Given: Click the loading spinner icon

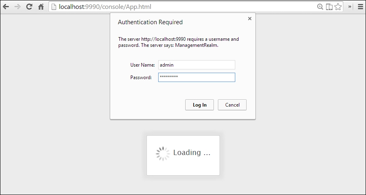Looking at the screenshot, I should click(x=163, y=154).
